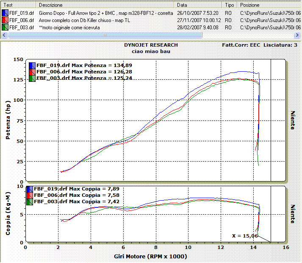Image resolution: width=302 pixels, height=263 pixels.
Task: Click the 'ciao miao bau' graph title
Action: (151, 51)
